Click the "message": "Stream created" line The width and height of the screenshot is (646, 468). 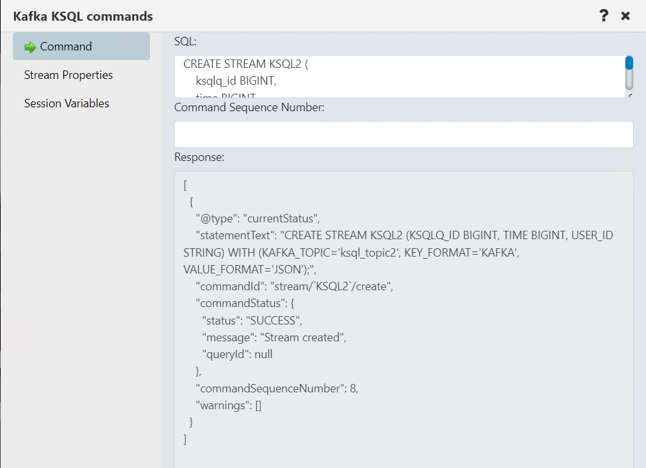(274, 337)
